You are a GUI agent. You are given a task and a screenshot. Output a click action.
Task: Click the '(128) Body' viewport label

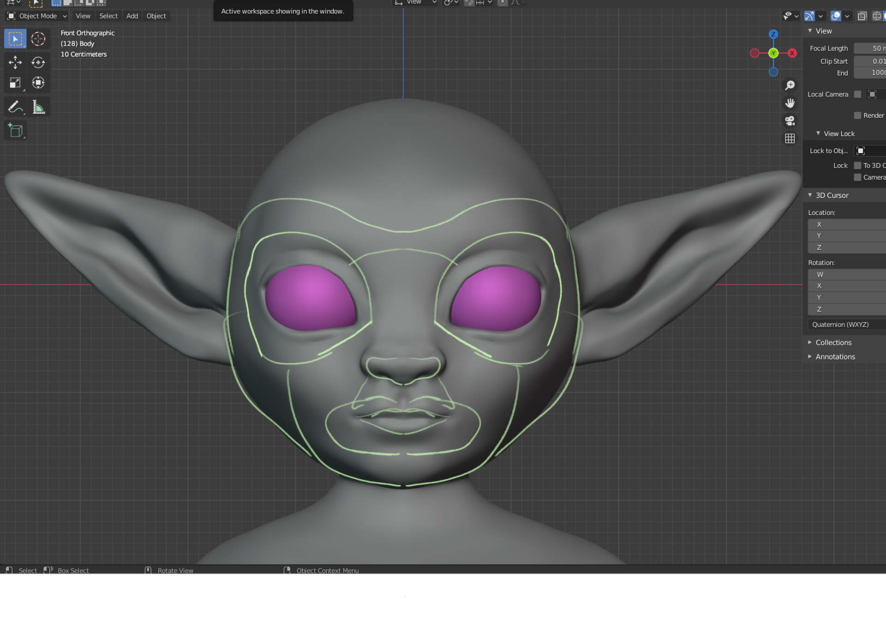point(78,44)
